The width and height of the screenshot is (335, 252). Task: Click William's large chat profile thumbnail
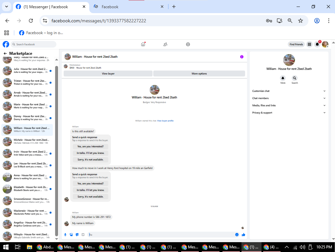click(x=155, y=90)
